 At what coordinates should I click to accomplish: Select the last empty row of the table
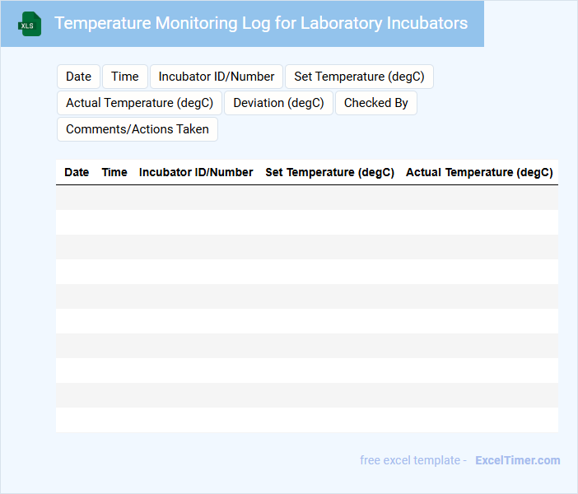pyautogui.click(x=306, y=420)
